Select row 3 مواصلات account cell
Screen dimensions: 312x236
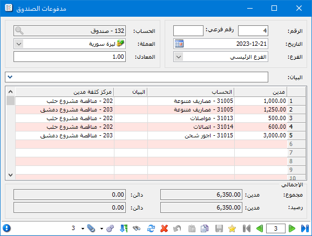pos(191,118)
